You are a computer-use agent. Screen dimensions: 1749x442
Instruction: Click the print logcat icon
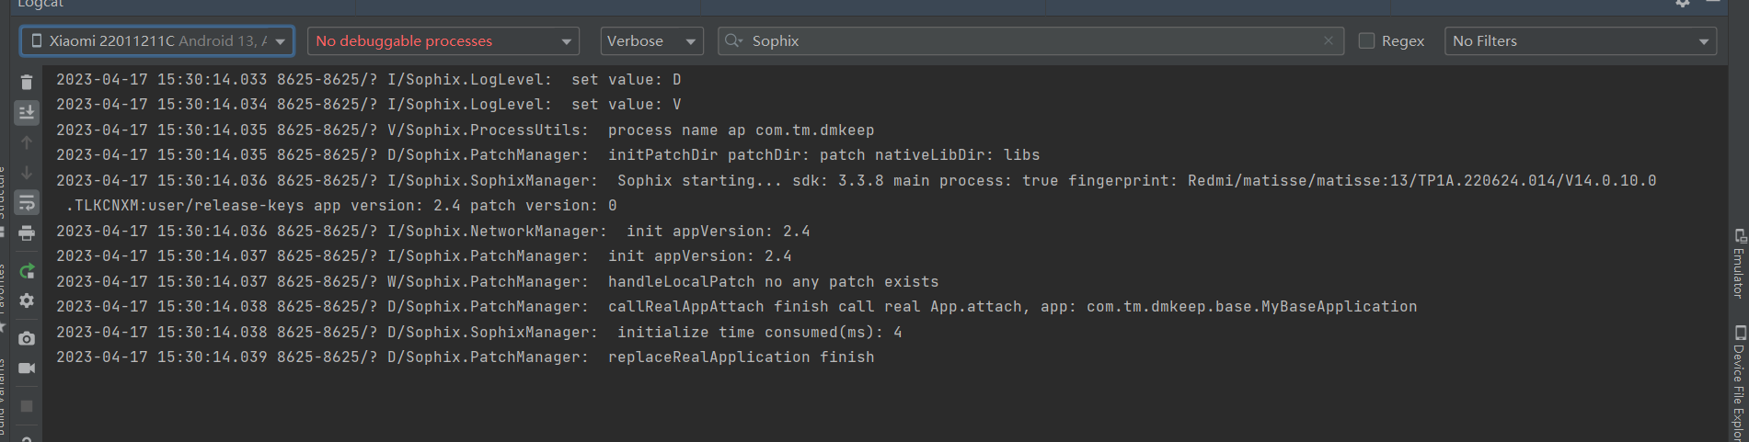(27, 232)
